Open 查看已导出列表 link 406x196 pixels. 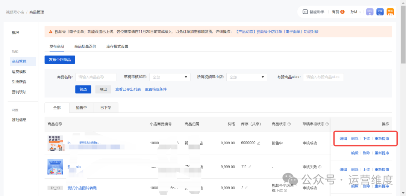128,89
